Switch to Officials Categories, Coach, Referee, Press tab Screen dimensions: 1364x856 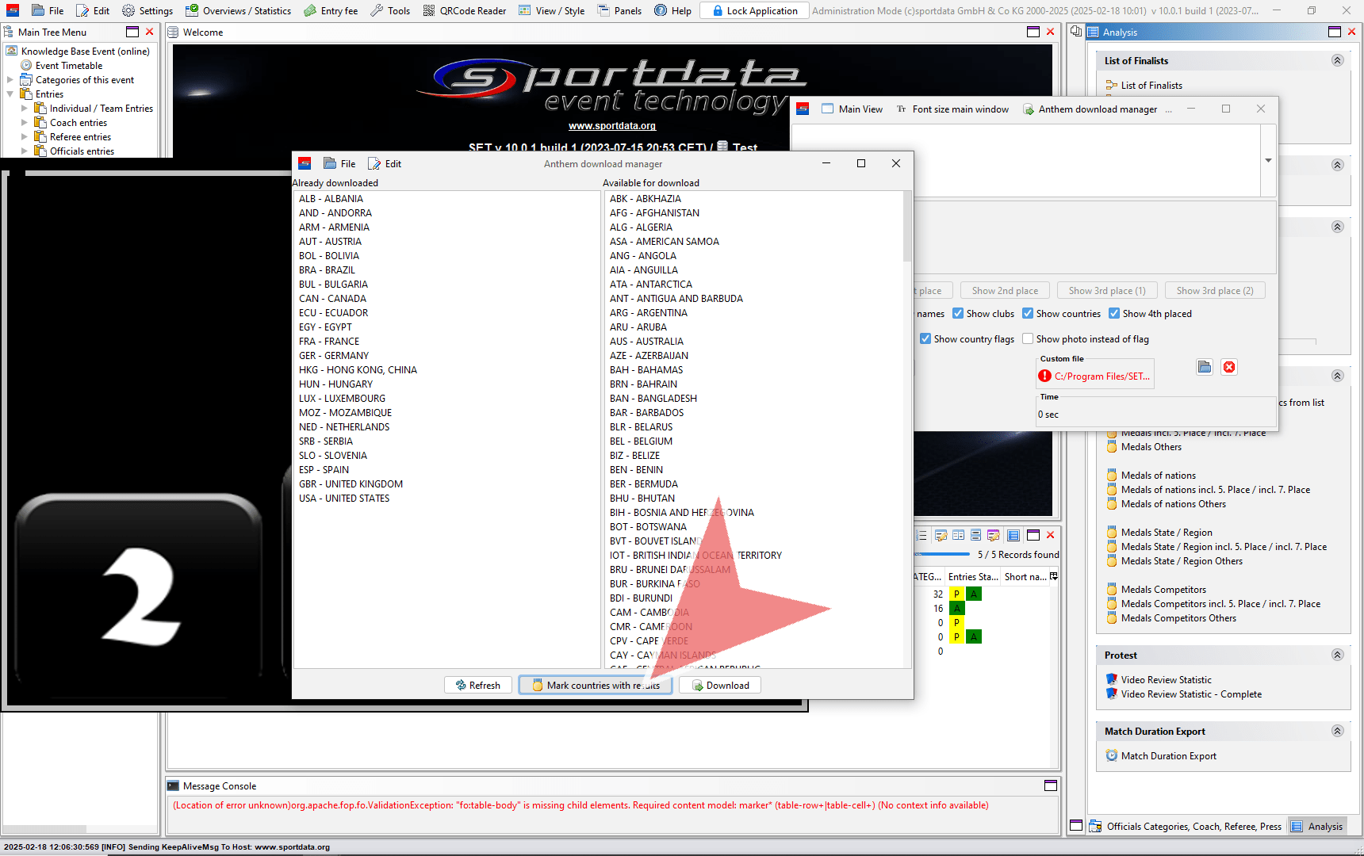click(x=1185, y=826)
